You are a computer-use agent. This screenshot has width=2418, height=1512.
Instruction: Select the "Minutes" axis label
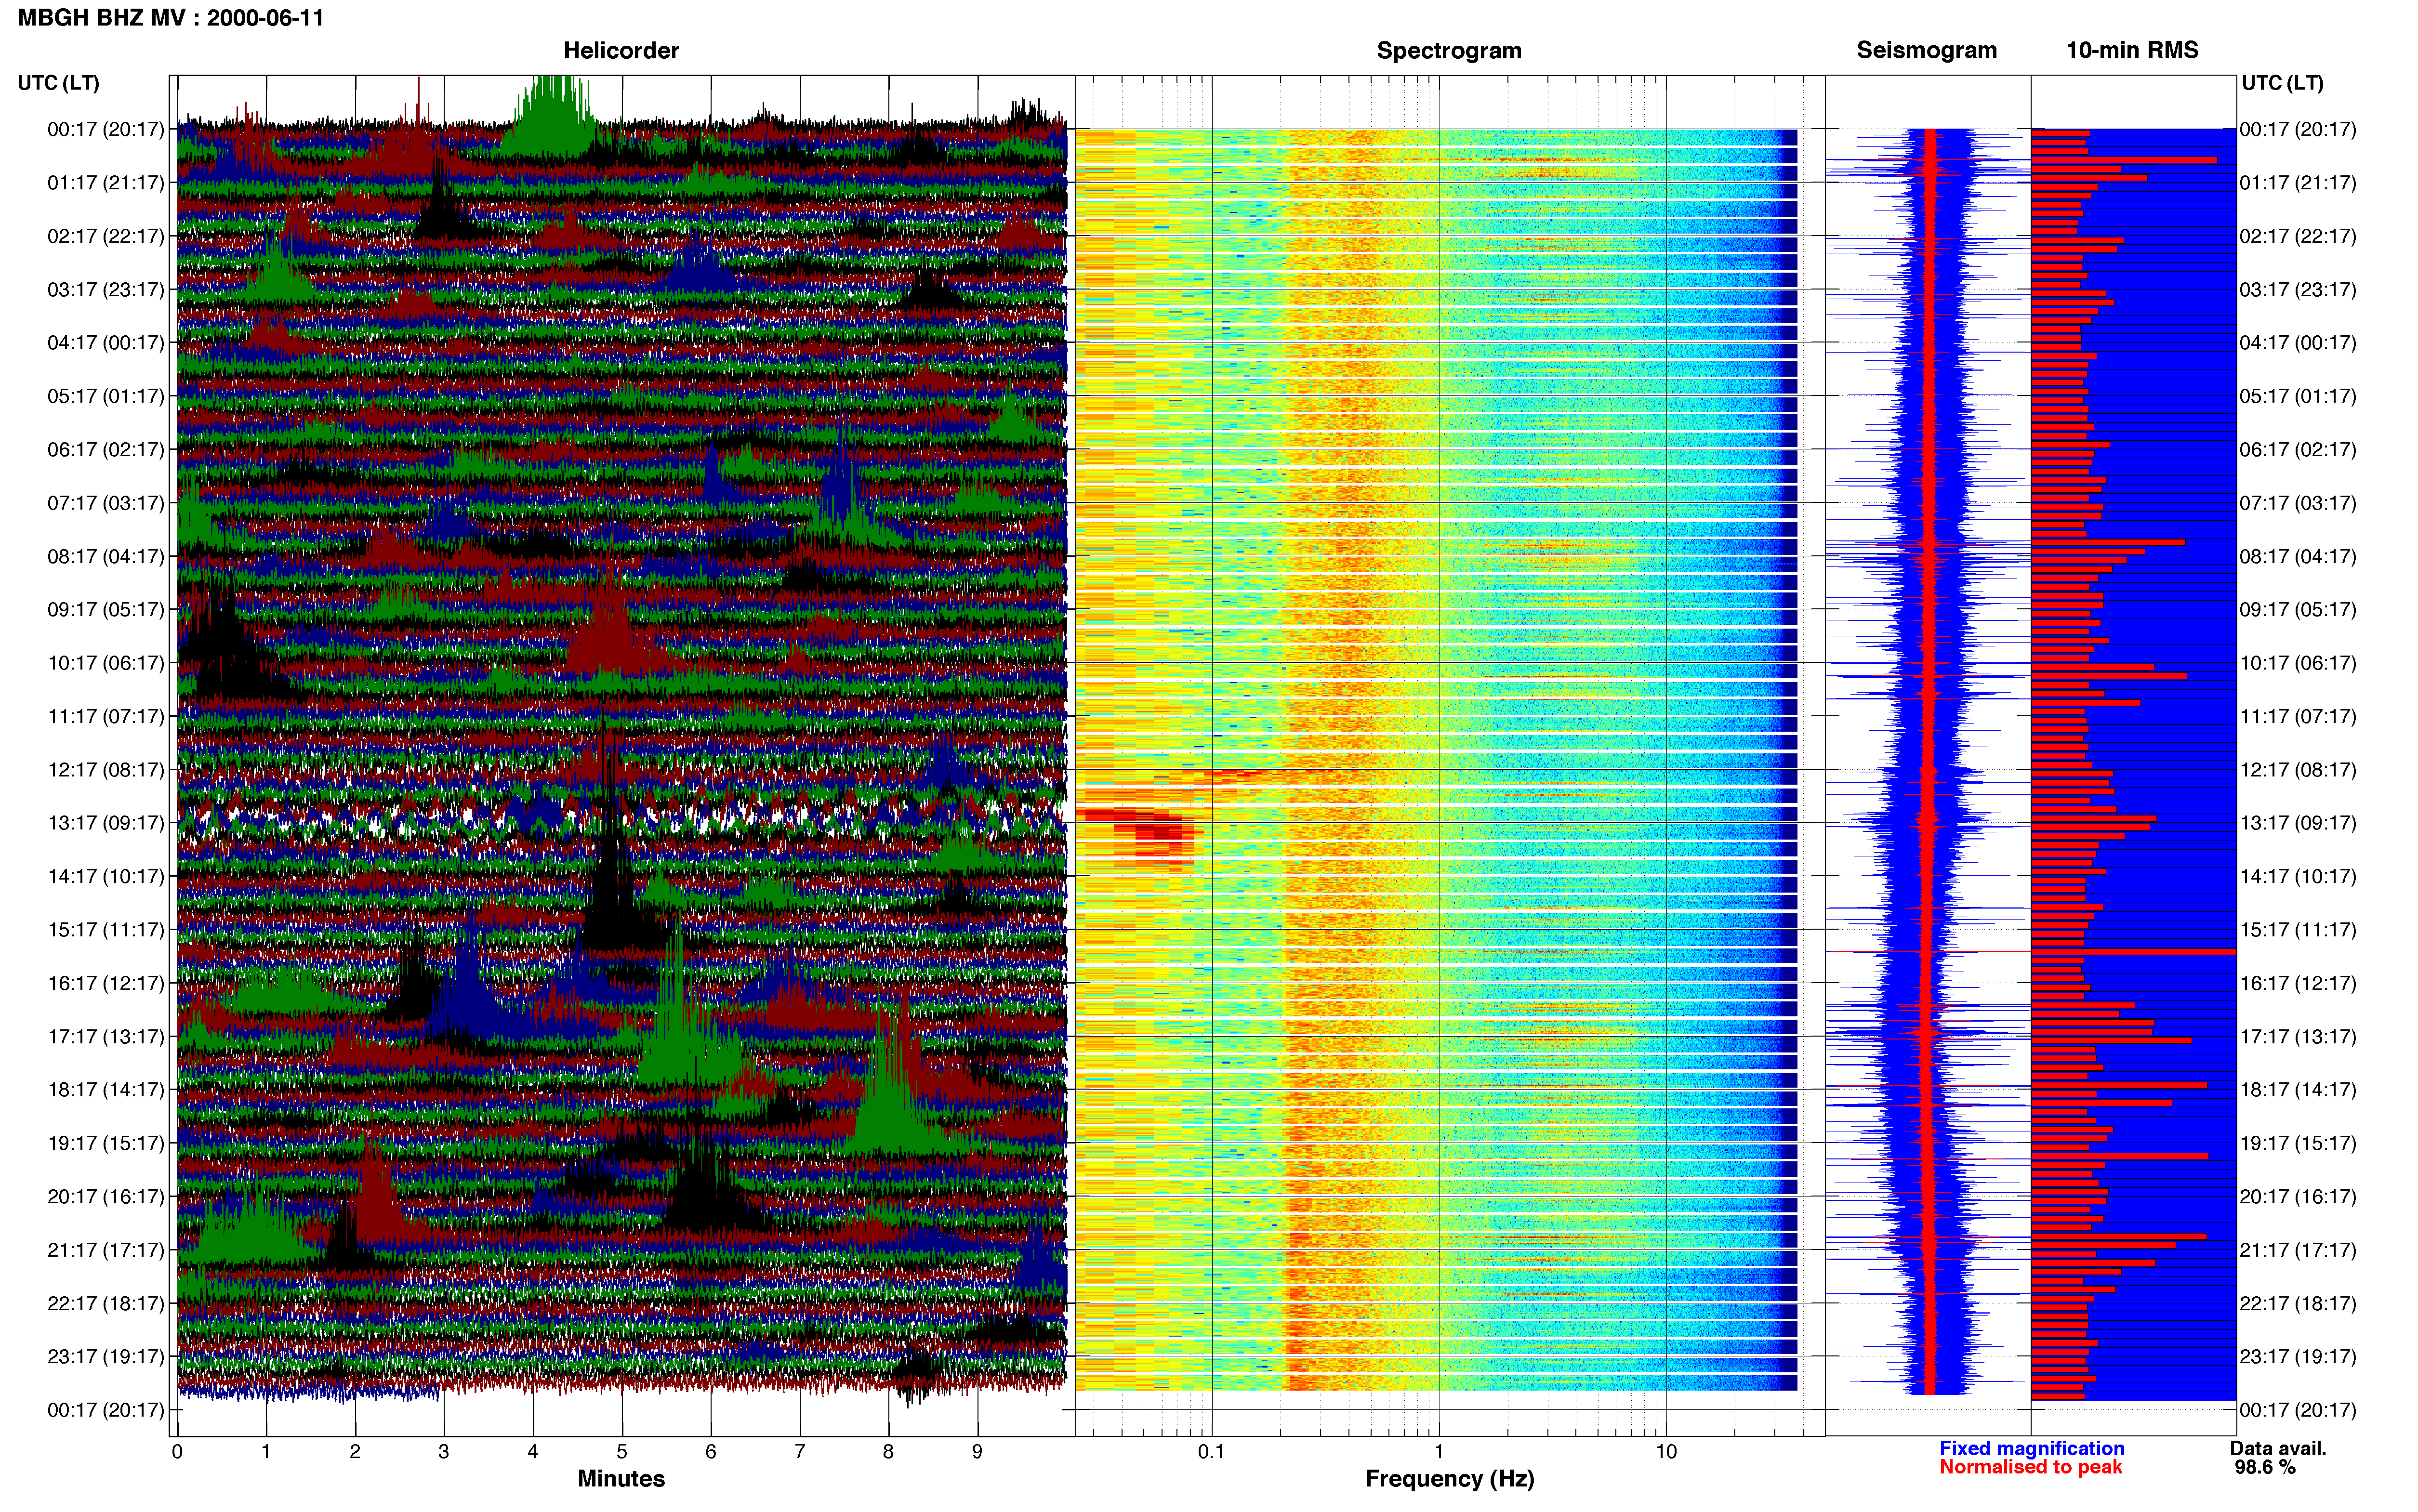pos(621,1478)
